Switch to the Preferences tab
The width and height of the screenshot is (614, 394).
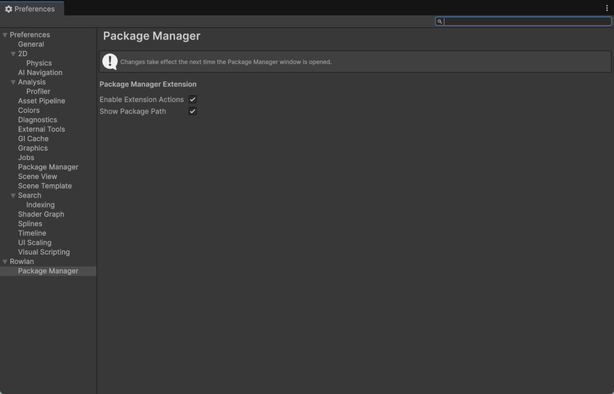[x=32, y=9]
